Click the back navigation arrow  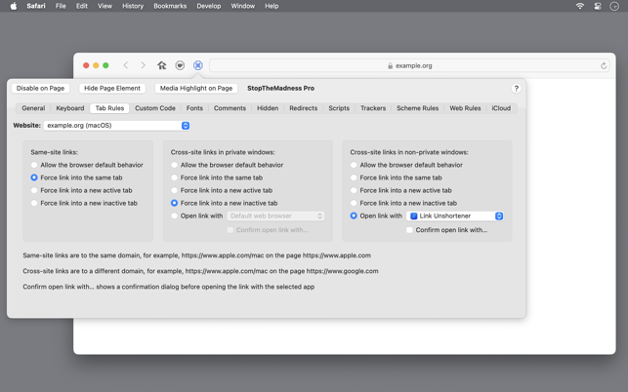(126, 65)
